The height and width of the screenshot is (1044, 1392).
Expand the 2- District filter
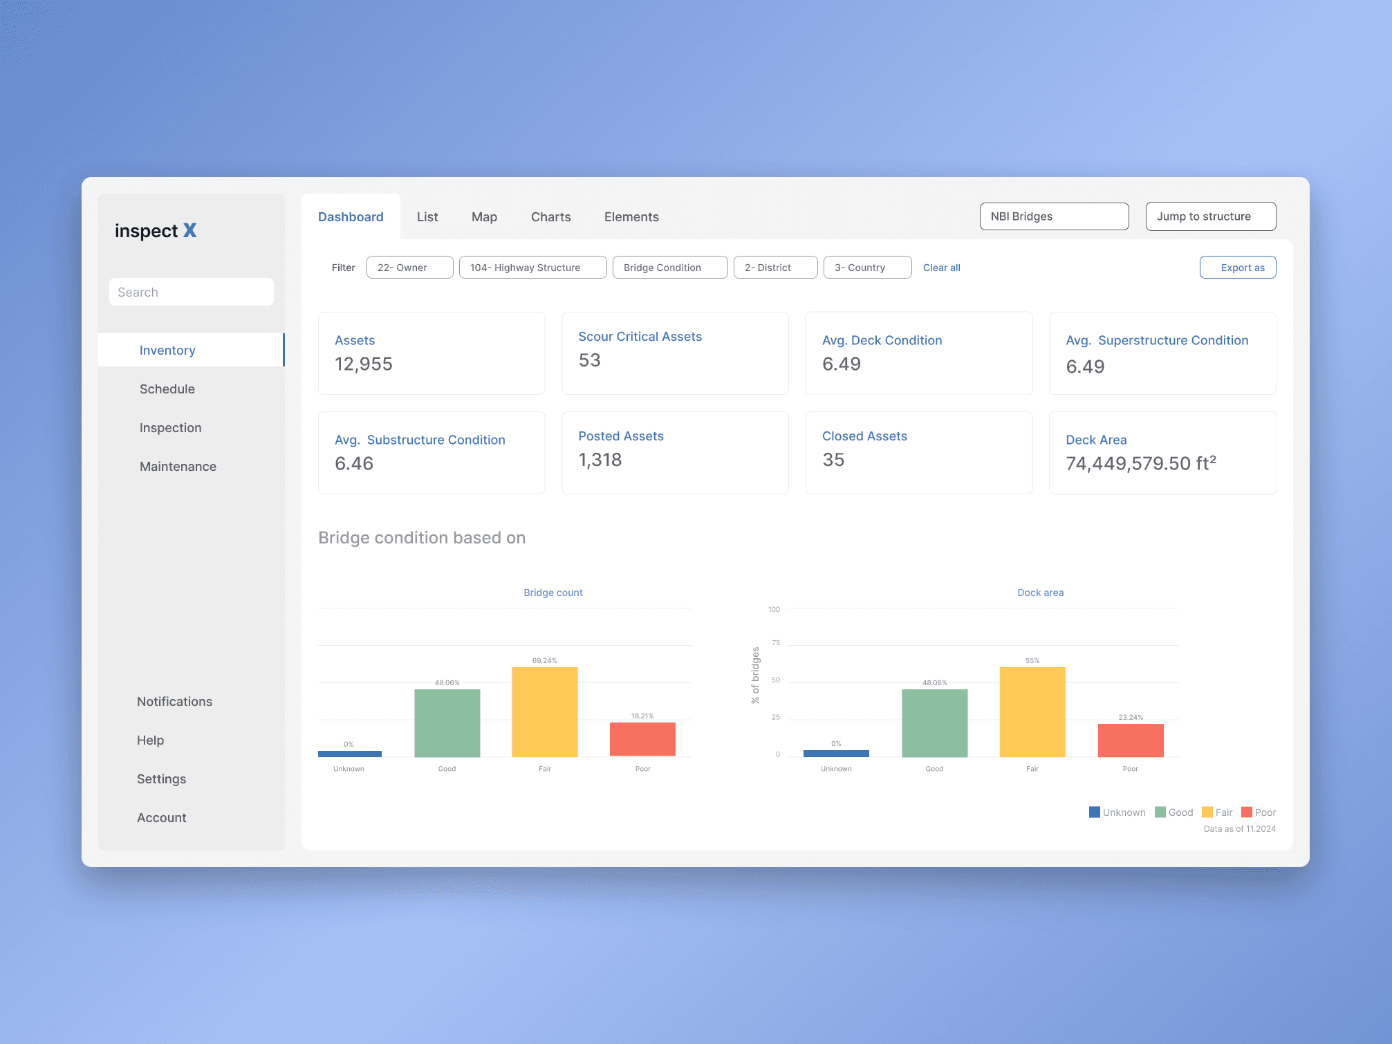(774, 268)
